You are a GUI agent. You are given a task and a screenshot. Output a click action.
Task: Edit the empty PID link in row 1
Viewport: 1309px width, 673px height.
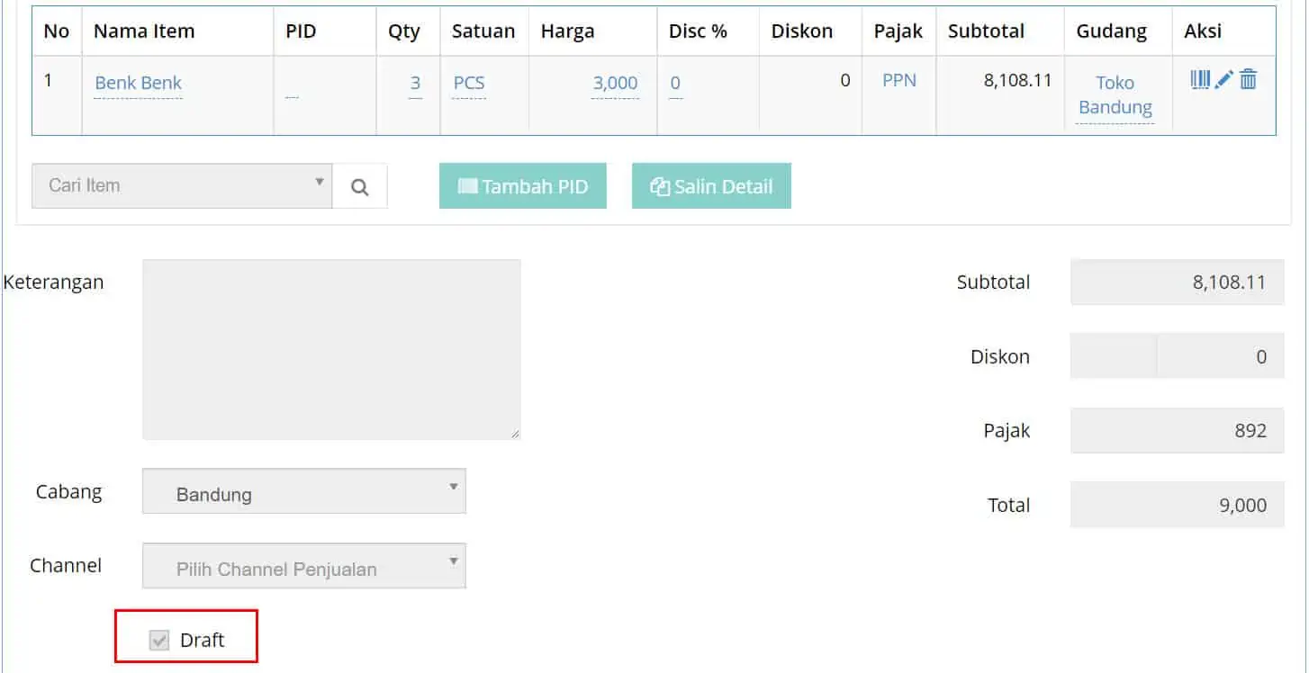pos(292,94)
